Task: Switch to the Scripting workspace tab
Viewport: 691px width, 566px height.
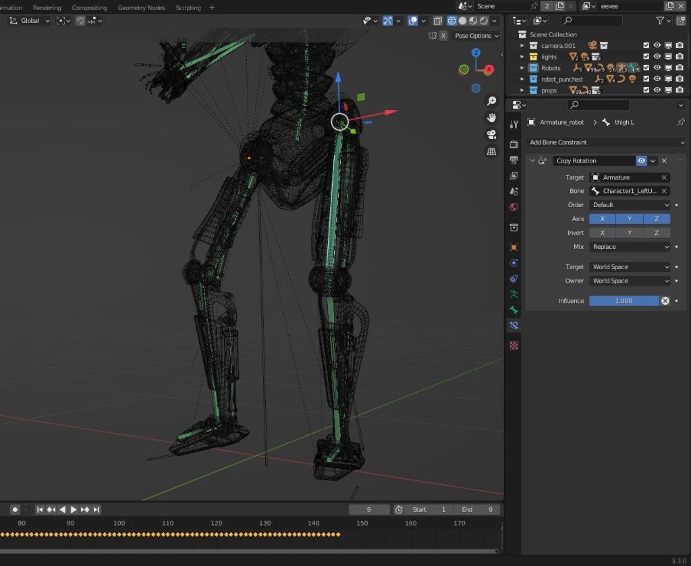Action: pos(188,7)
